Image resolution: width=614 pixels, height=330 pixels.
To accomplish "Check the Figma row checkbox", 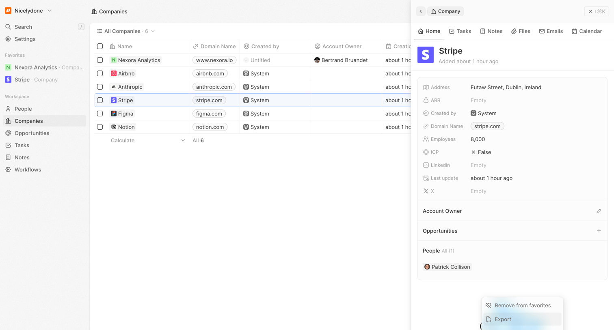I will [100, 114].
